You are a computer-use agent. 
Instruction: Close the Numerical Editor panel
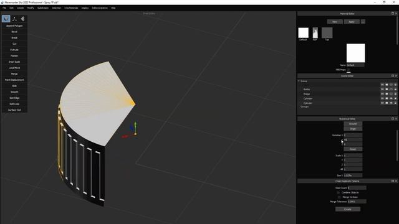pyautogui.click(x=396, y=119)
